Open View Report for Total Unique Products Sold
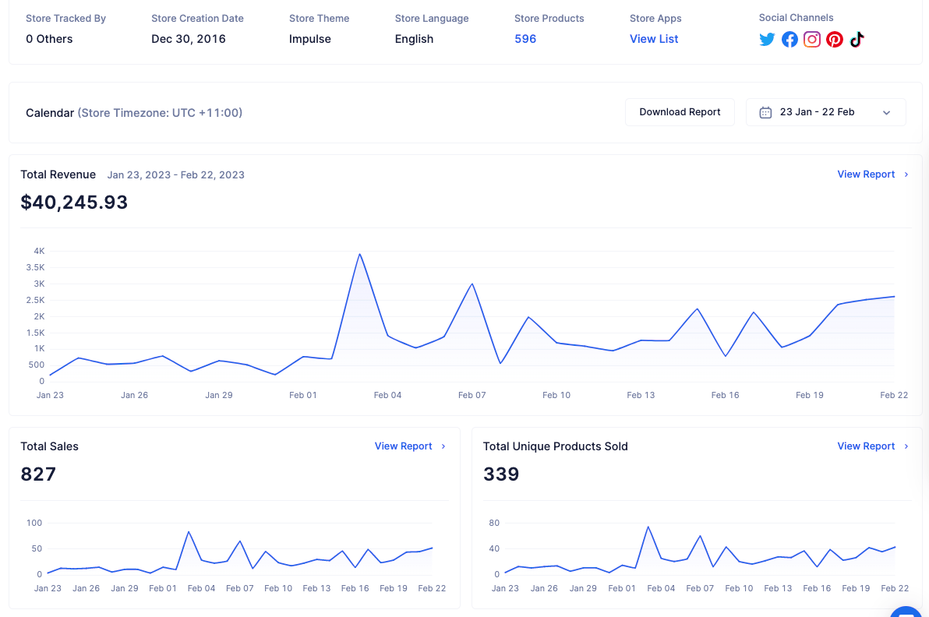The image size is (929, 617). [866, 446]
